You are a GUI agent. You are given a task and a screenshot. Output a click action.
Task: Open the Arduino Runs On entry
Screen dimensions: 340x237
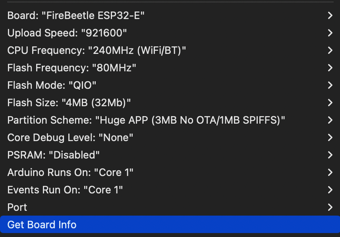(x=170, y=172)
